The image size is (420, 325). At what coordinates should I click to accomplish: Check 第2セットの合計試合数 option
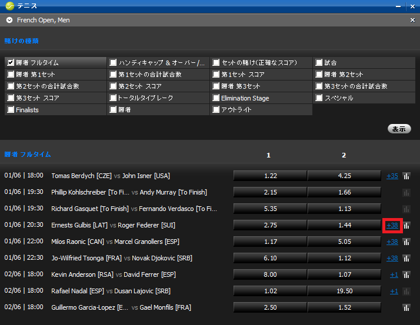click(x=11, y=86)
